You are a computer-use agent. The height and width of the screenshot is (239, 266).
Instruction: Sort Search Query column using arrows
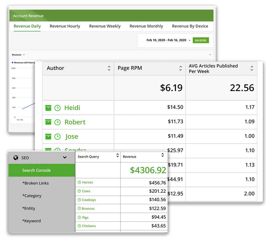tap(118, 156)
